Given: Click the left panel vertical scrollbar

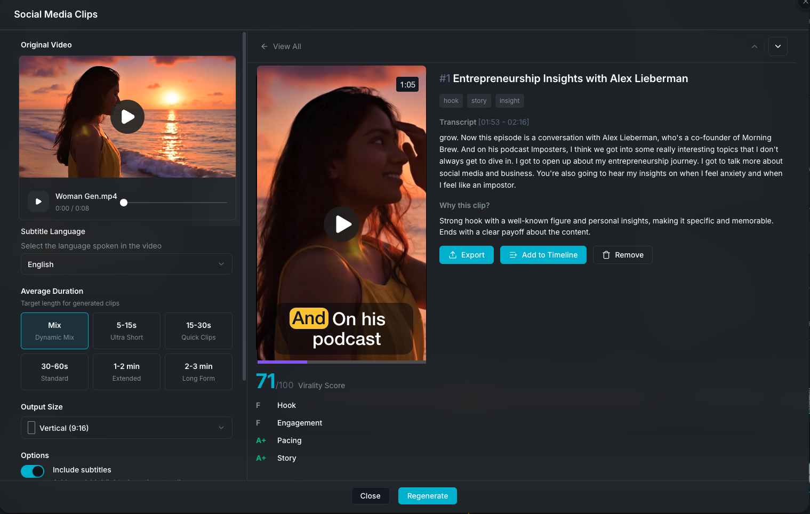Looking at the screenshot, I should [x=244, y=206].
